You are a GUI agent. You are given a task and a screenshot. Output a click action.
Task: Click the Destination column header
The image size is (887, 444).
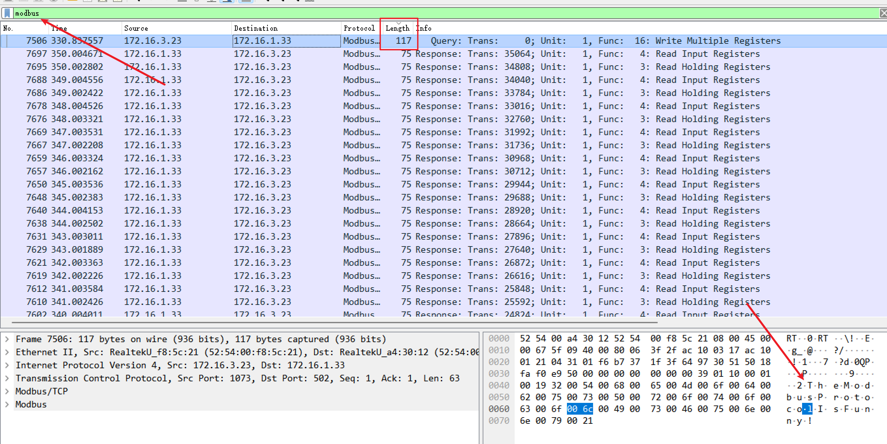(255, 28)
